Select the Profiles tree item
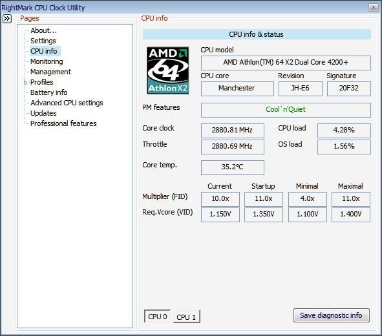This screenshot has height=336, width=382. (41, 82)
